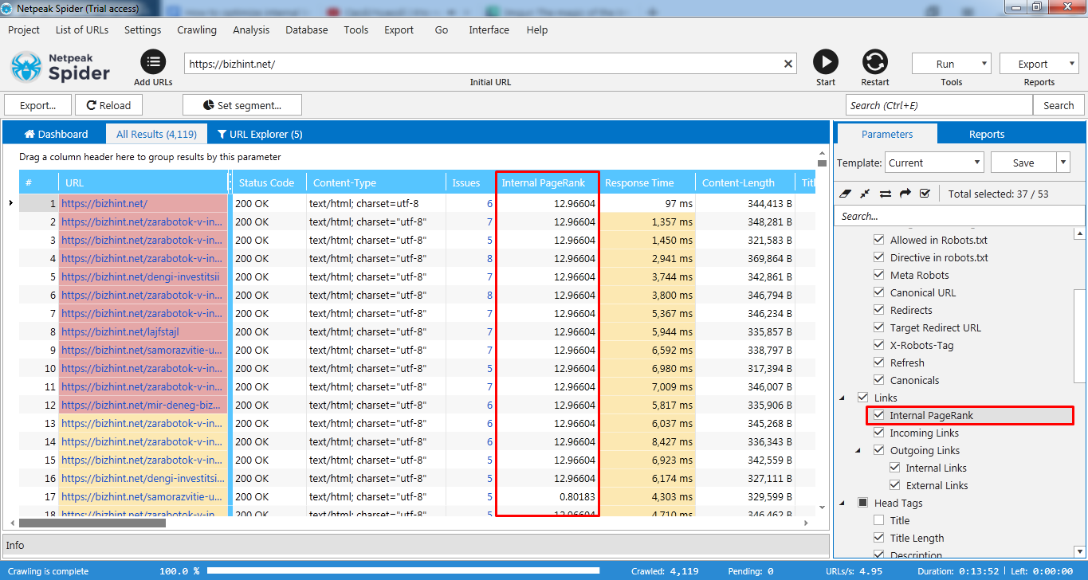Click the app icon in the title bar
1088x580 pixels.
coord(6,8)
